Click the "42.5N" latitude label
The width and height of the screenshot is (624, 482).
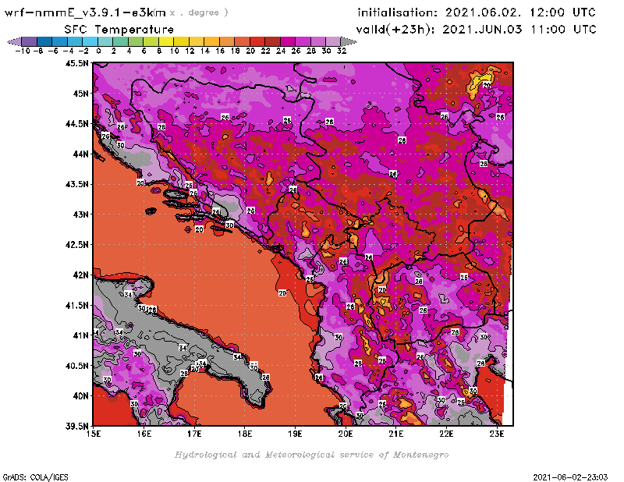pyautogui.click(x=76, y=245)
